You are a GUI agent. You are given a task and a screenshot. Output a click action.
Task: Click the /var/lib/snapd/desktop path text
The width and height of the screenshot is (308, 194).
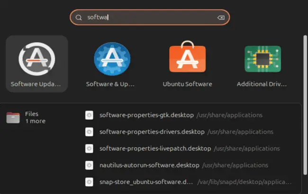pos(245,182)
